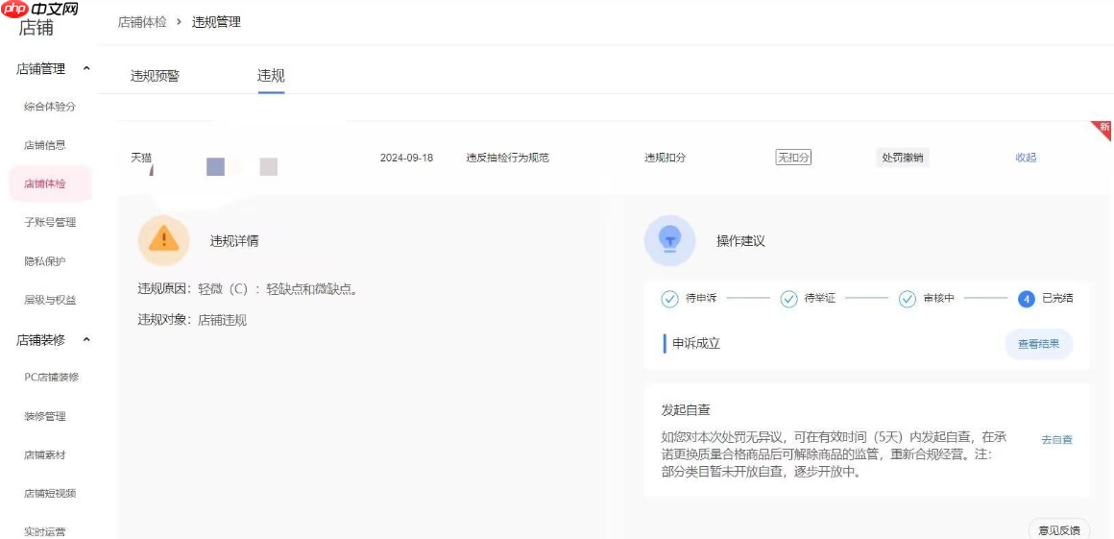Image resolution: width=1114 pixels, height=539 pixels.
Task: Click the 违规详情 heading
Action: coord(234,241)
